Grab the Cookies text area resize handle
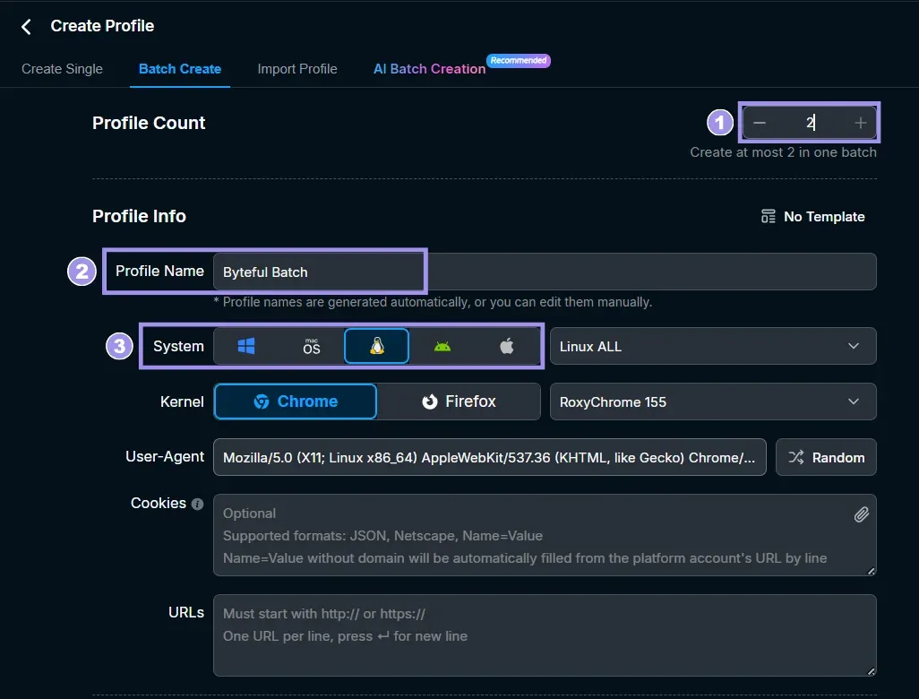 tap(871, 571)
